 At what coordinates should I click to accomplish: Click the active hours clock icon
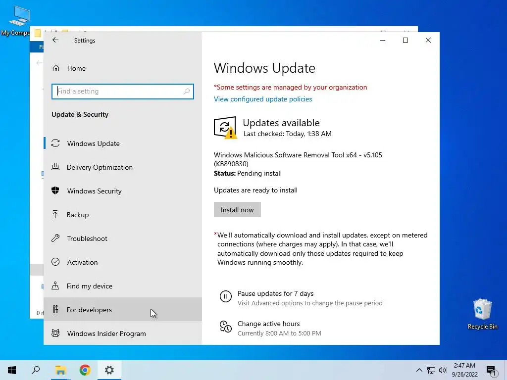tap(226, 327)
